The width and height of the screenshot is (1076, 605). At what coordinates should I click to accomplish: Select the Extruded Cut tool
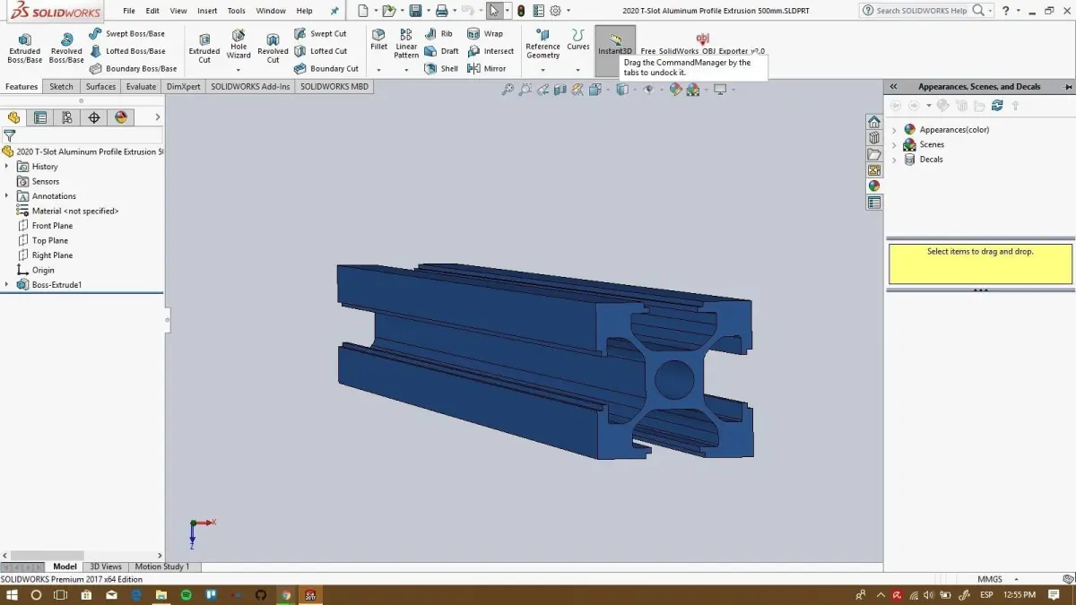[x=204, y=48]
